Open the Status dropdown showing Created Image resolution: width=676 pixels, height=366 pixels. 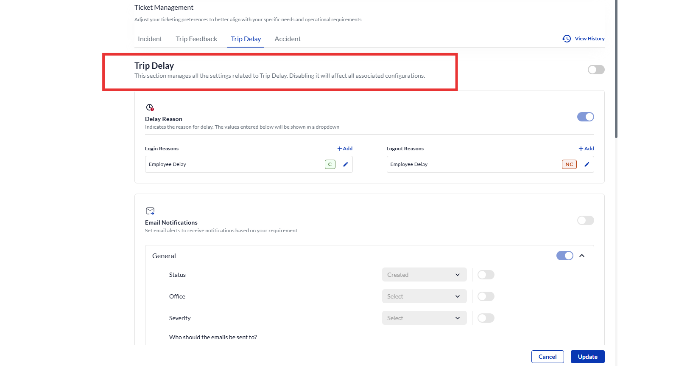(424, 275)
